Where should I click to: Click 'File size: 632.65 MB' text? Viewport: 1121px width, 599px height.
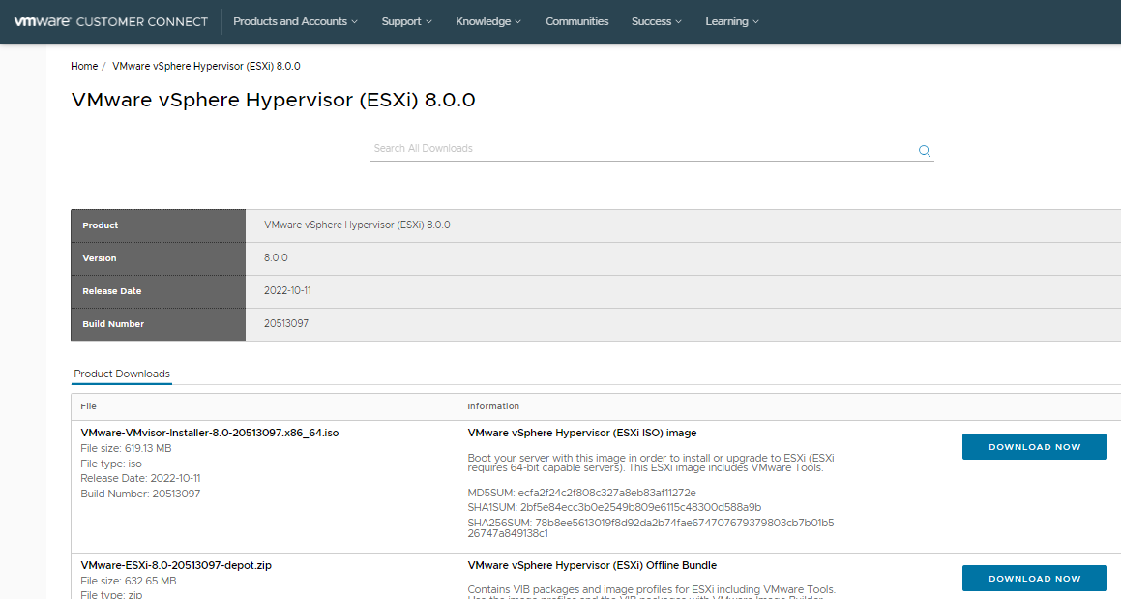pyautogui.click(x=128, y=582)
